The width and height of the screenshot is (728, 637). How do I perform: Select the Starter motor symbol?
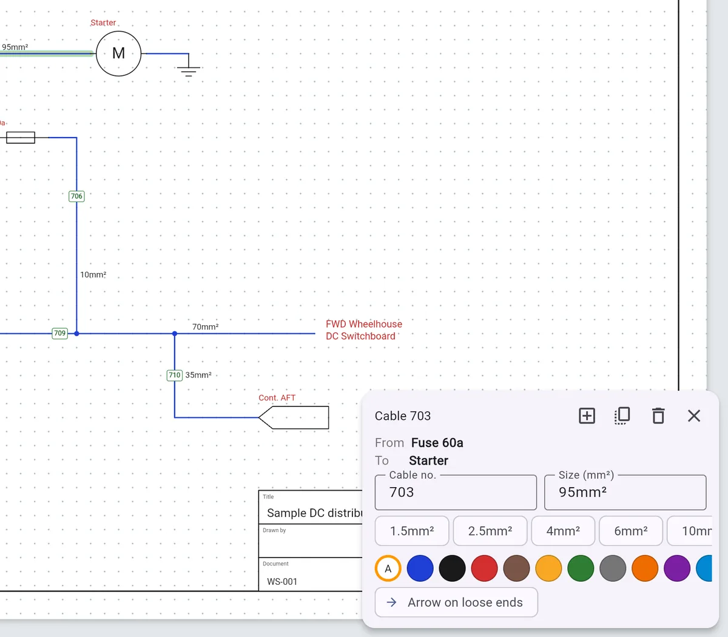[x=119, y=53]
